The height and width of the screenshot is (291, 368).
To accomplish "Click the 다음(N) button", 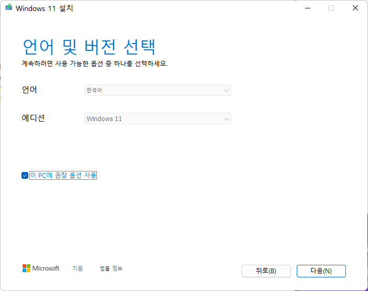I will (x=321, y=271).
